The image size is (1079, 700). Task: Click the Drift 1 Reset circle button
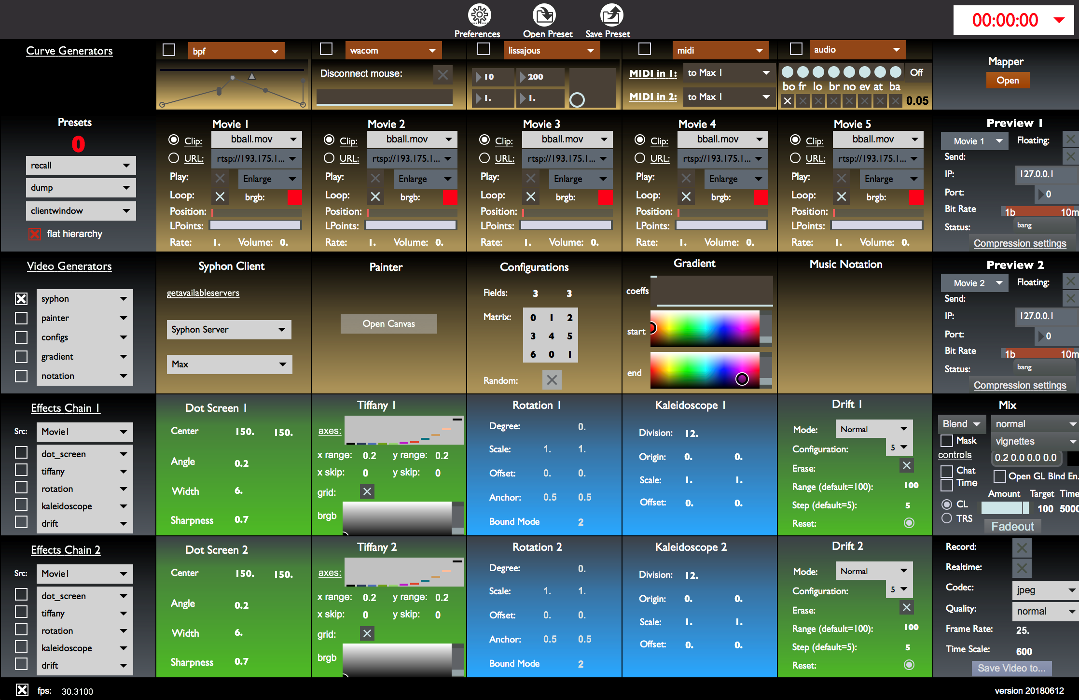point(909,523)
